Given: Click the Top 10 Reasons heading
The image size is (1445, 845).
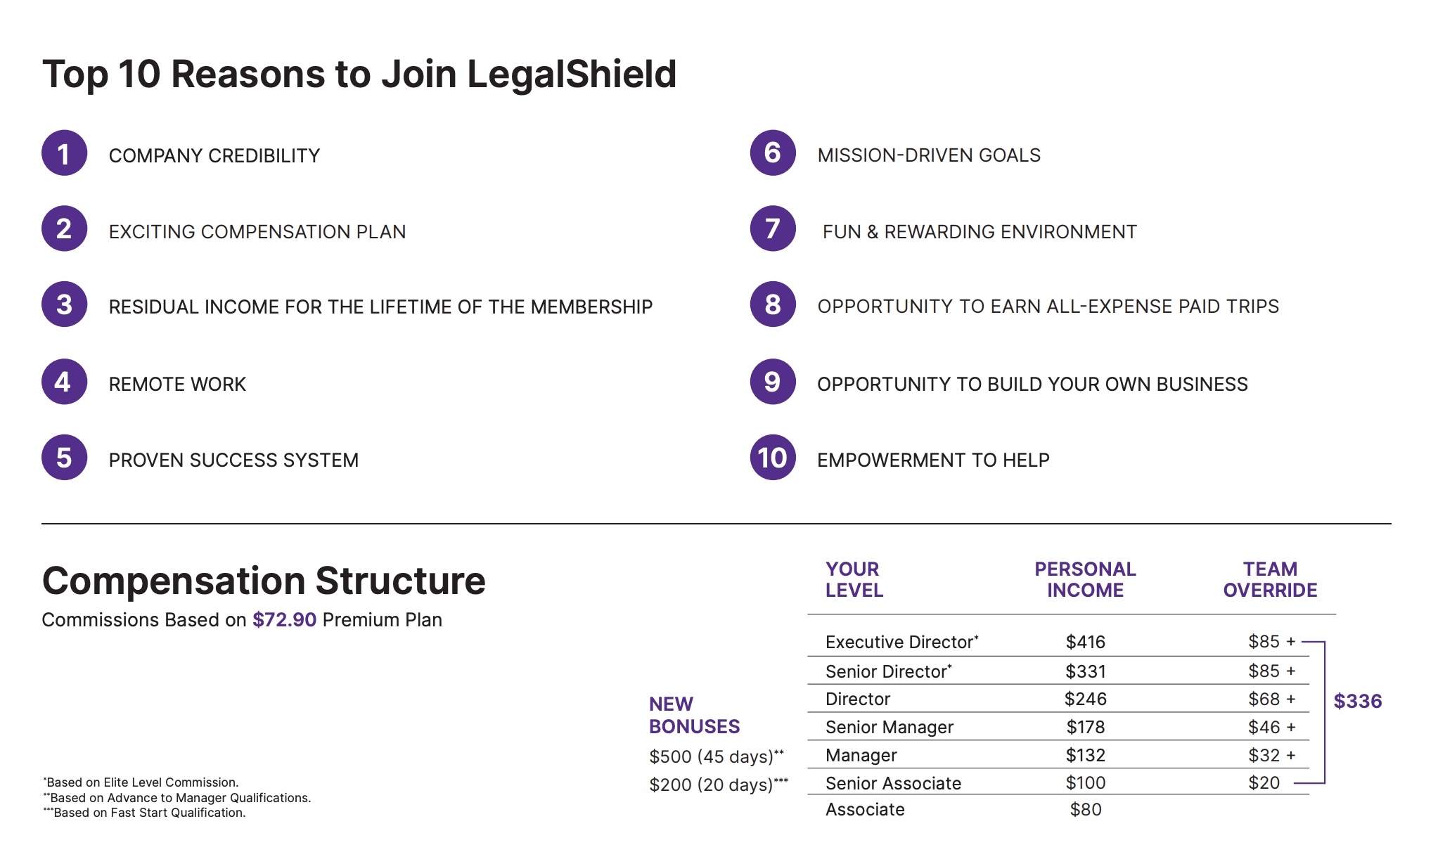Looking at the screenshot, I should click(359, 74).
